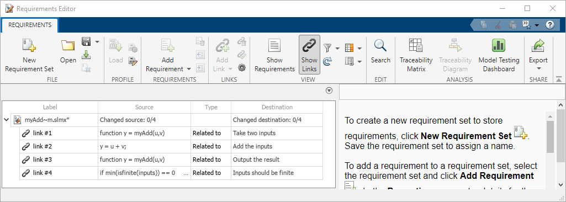Click the floppy disk Save icon
This screenshot has width=566, height=202.
86,42
